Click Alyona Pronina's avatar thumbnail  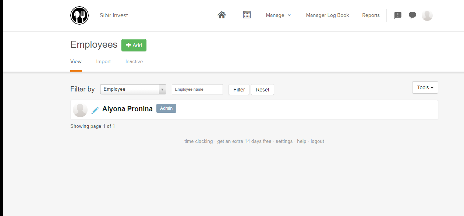tap(80, 110)
